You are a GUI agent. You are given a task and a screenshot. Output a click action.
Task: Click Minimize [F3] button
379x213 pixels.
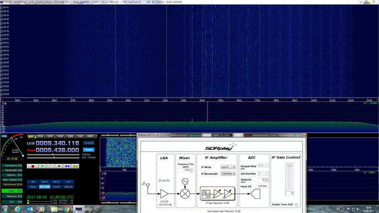click(12, 196)
